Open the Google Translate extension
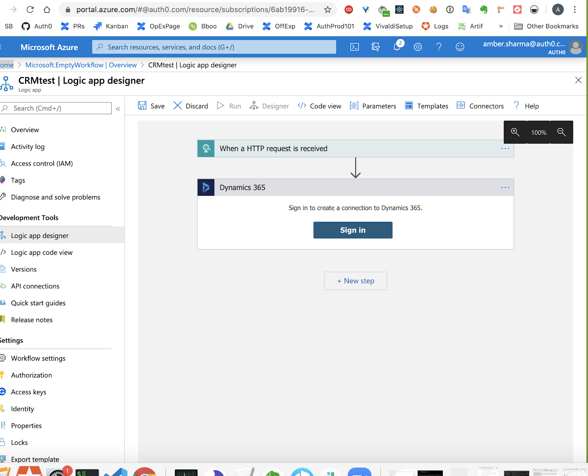The image size is (588, 476). click(x=467, y=10)
